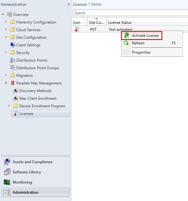Click the Parallels Mac Management red bars icon
This screenshot has height=201, width=188.
(x=13, y=83)
